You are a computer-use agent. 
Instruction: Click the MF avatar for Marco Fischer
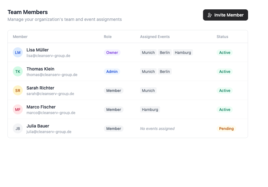pos(18,109)
